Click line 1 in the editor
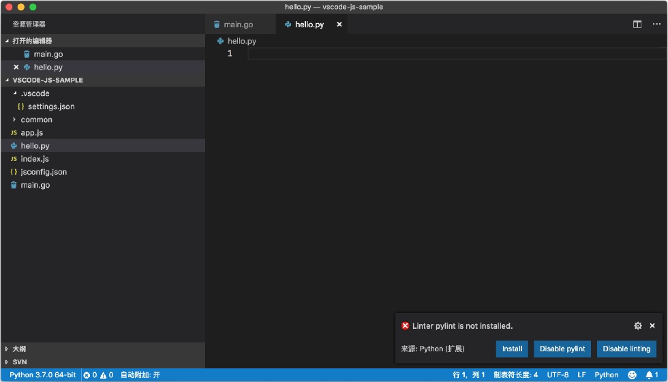This screenshot has width=668, height=382. (456, 53)
